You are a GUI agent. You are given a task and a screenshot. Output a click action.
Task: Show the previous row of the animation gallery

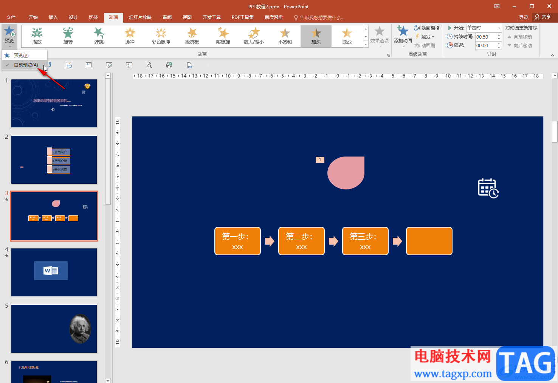click(366, 29)
